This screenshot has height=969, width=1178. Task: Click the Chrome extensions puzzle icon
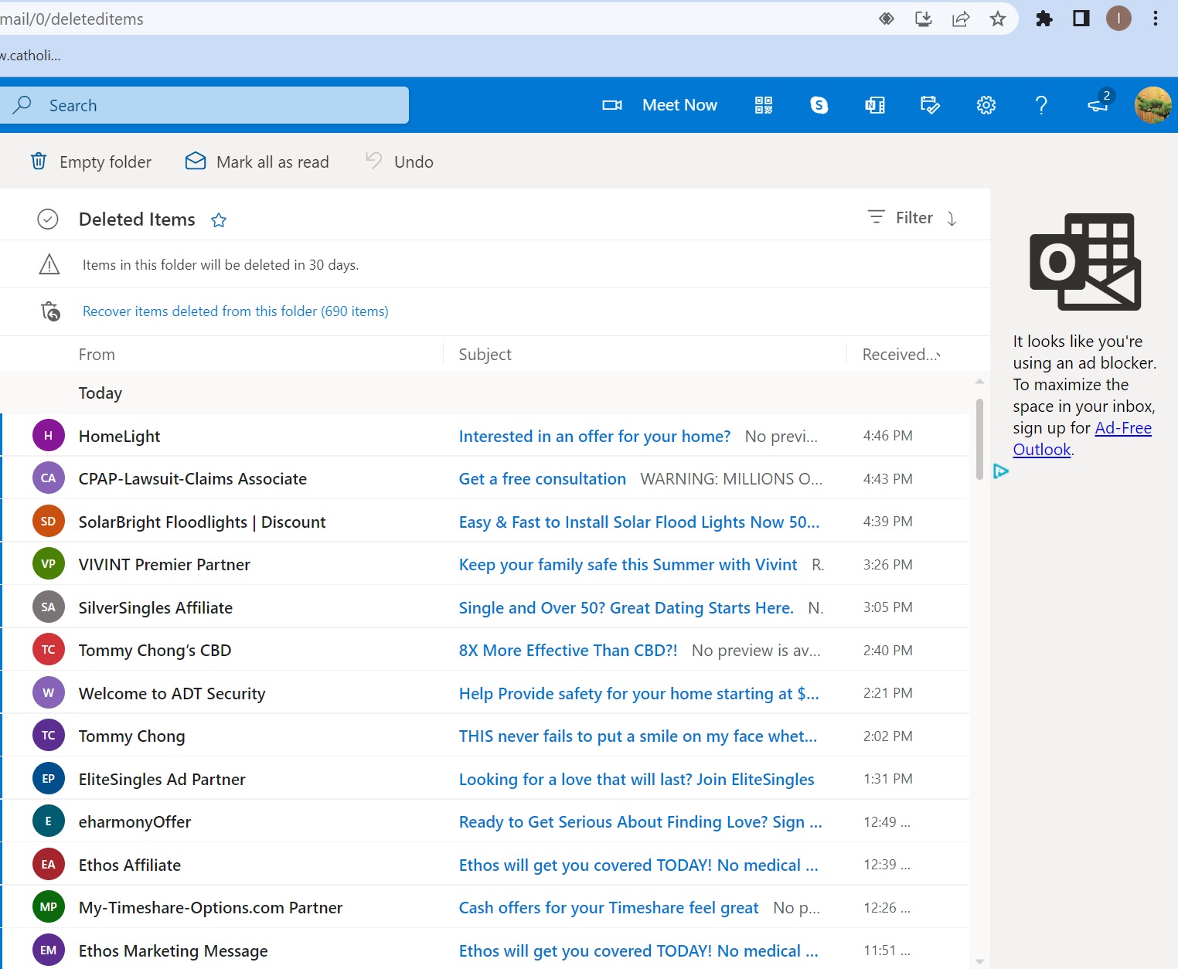(x=1044, y=19)
